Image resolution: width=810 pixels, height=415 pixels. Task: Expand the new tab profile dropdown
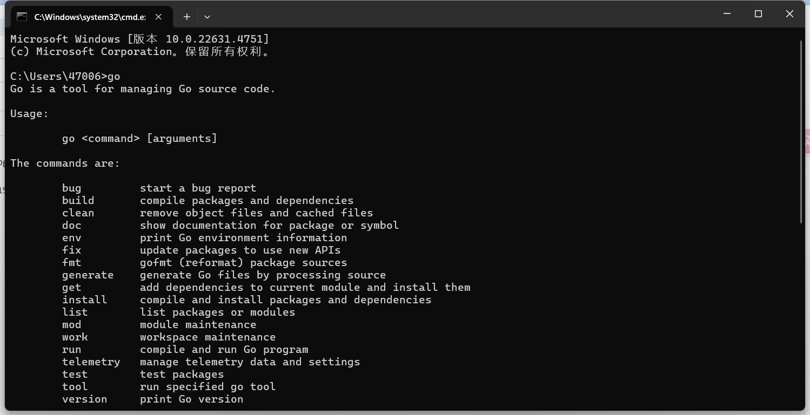pyautogui.click(x=207, y=17)
